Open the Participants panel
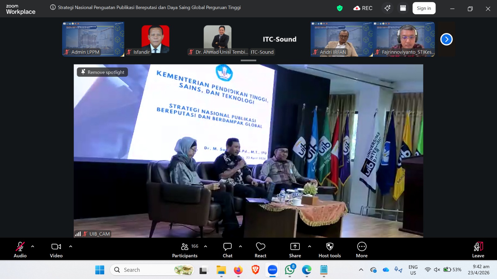This screenshot has width=497, height=279. pyautogui.click(x=185, y=250)
